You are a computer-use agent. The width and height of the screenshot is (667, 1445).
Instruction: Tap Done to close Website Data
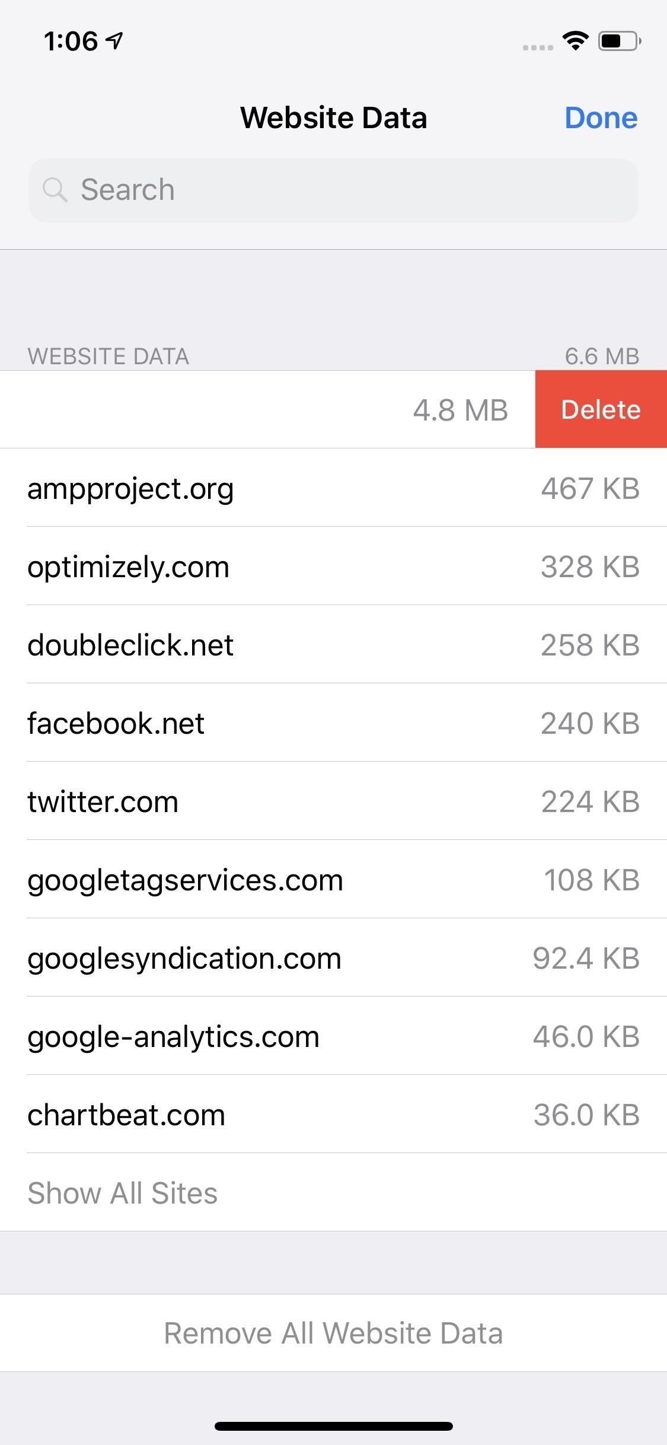click(x=601, y=117)
